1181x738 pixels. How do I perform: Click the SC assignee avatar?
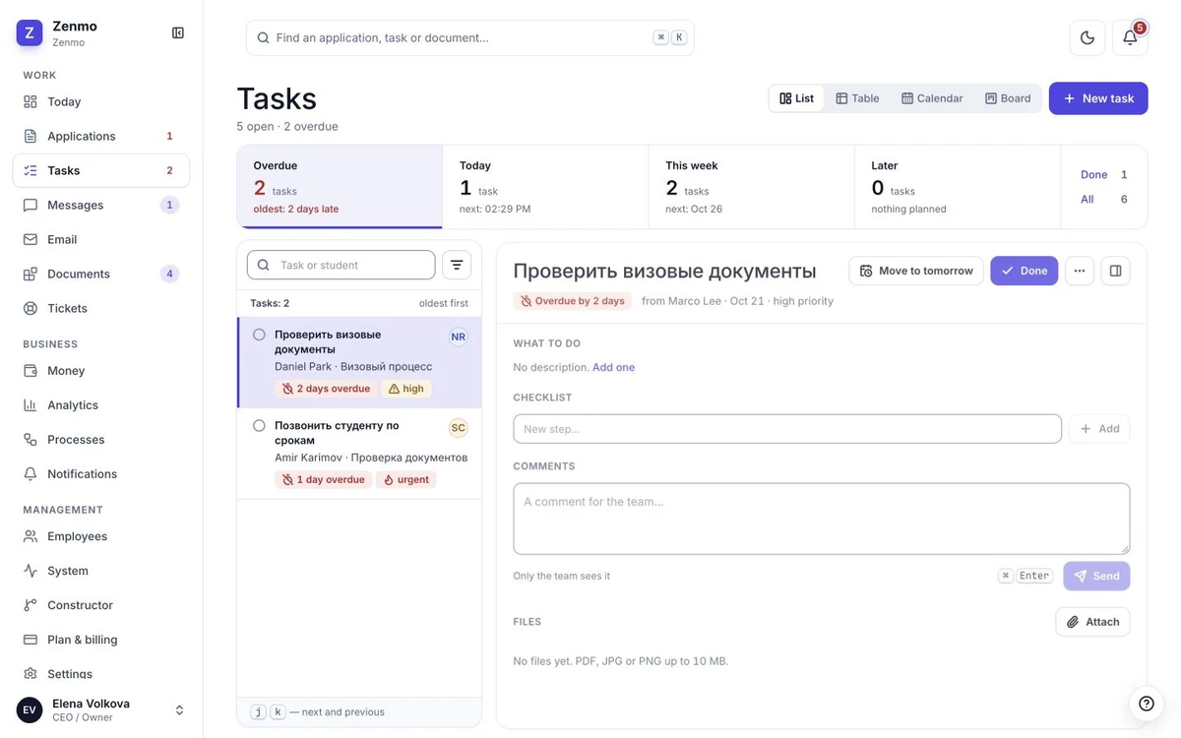[x=459, y=428]
